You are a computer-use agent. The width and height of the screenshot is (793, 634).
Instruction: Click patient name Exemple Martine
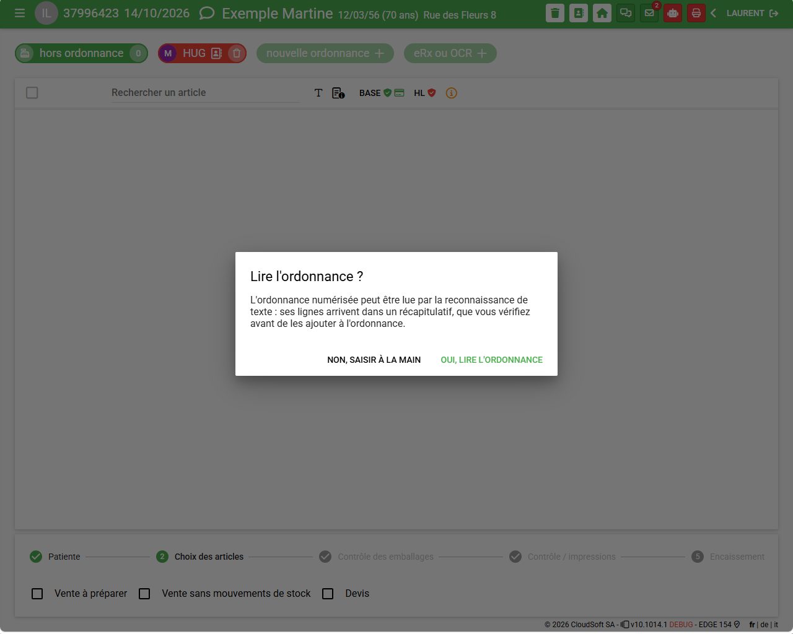(x=278, y=14)
